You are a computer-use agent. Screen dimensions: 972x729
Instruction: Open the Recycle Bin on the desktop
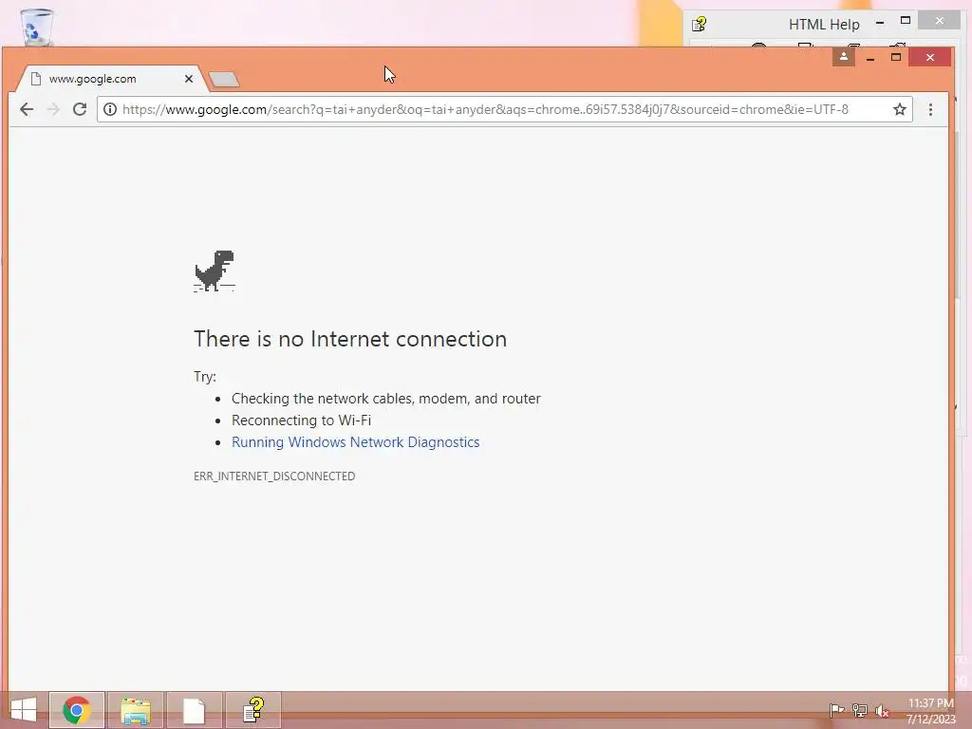point(36,28)
